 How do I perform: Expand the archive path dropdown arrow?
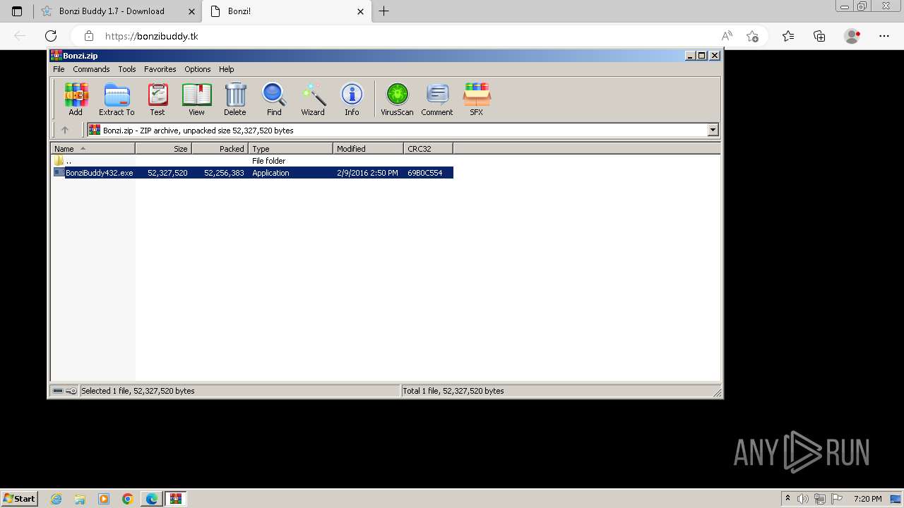[x=713, y=130]
